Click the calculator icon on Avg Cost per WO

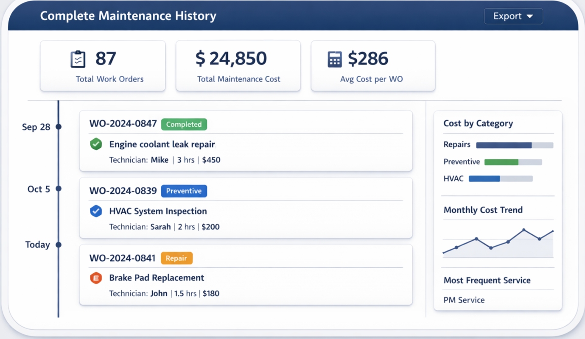335,58
